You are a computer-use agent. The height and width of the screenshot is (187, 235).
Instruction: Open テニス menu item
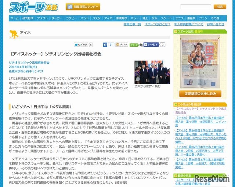pyautogui.click(x=179, y=18)
